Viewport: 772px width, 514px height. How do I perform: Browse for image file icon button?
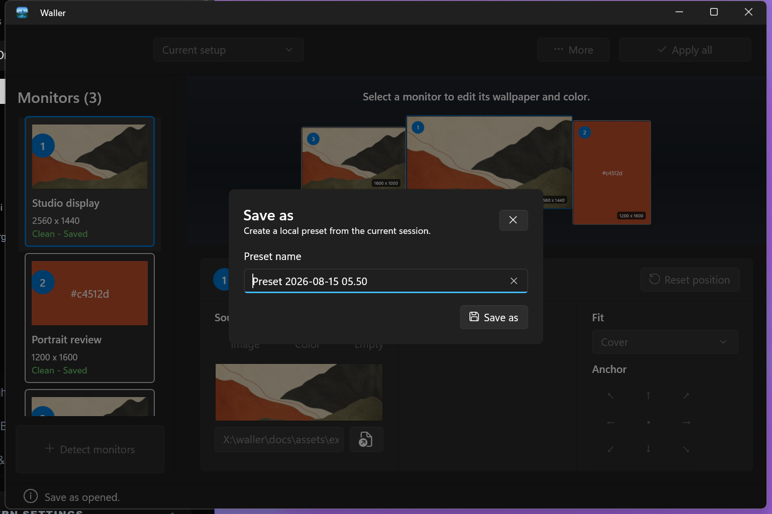[x=366, y=440]
